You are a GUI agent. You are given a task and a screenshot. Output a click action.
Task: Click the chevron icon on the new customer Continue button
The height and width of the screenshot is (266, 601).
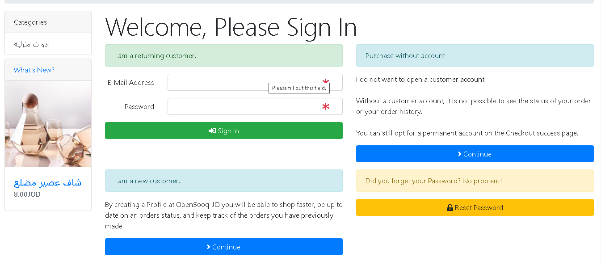point(209,247)
